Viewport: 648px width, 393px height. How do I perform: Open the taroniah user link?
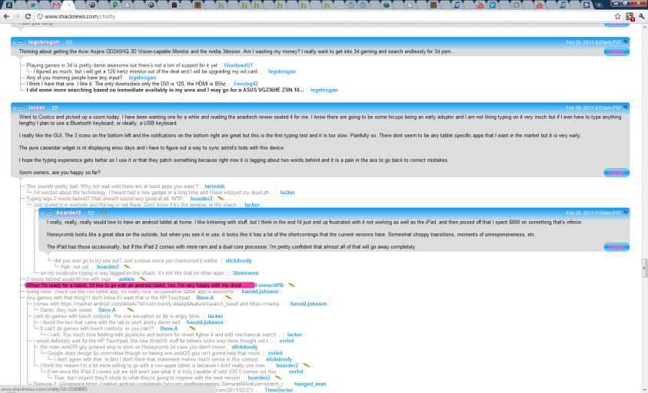(x=214, y=187)
